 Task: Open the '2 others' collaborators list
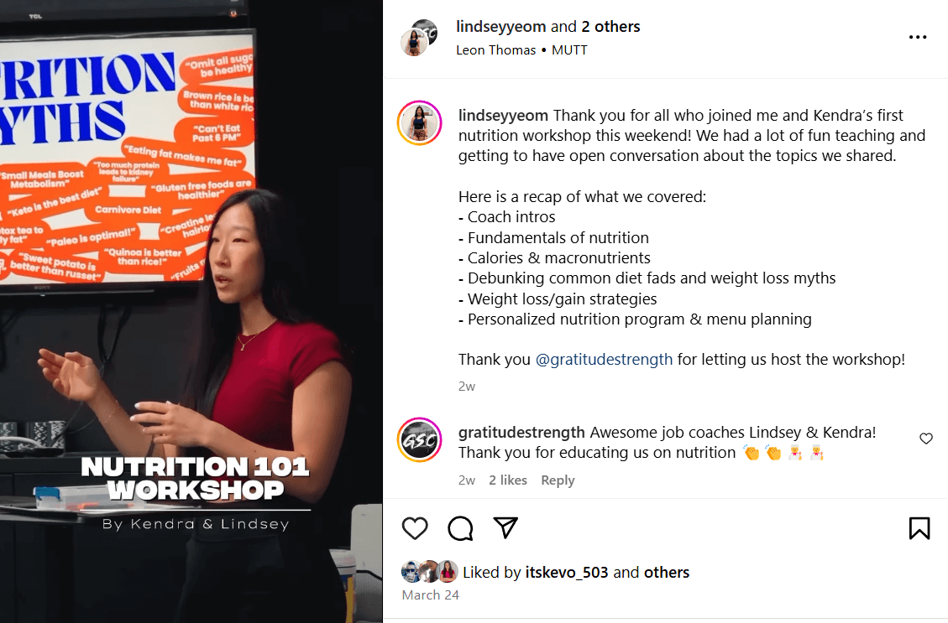(x=610, y=27)
